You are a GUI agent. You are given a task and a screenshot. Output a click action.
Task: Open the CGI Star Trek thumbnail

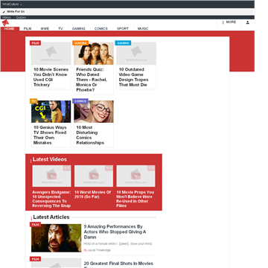coord(51,112)
